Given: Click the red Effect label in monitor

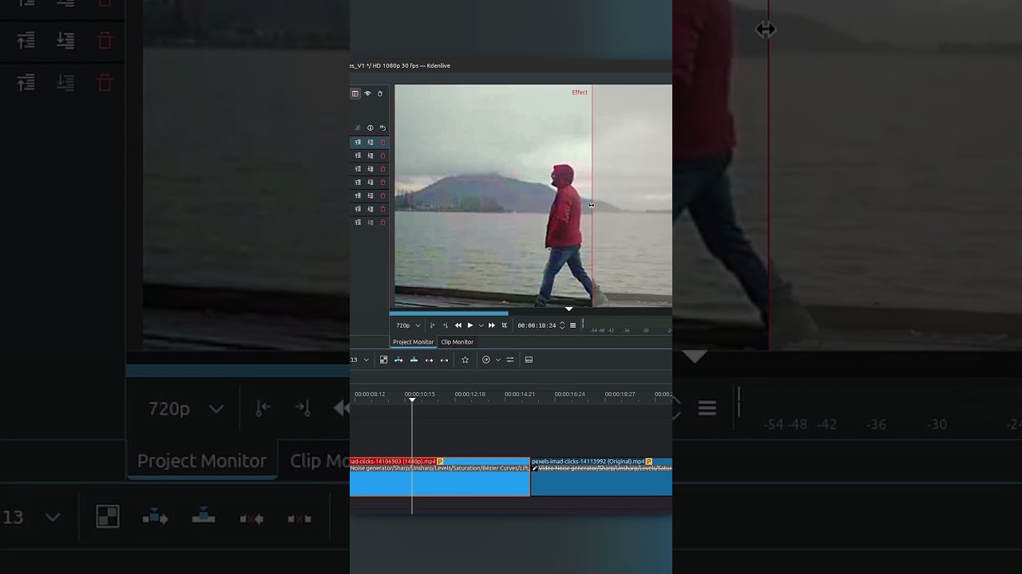Looking at the screenshot, I should [x=580, y=92].
